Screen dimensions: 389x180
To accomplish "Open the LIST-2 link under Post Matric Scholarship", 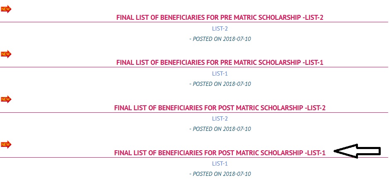I will pyautogui.click(x=220, y=118).
